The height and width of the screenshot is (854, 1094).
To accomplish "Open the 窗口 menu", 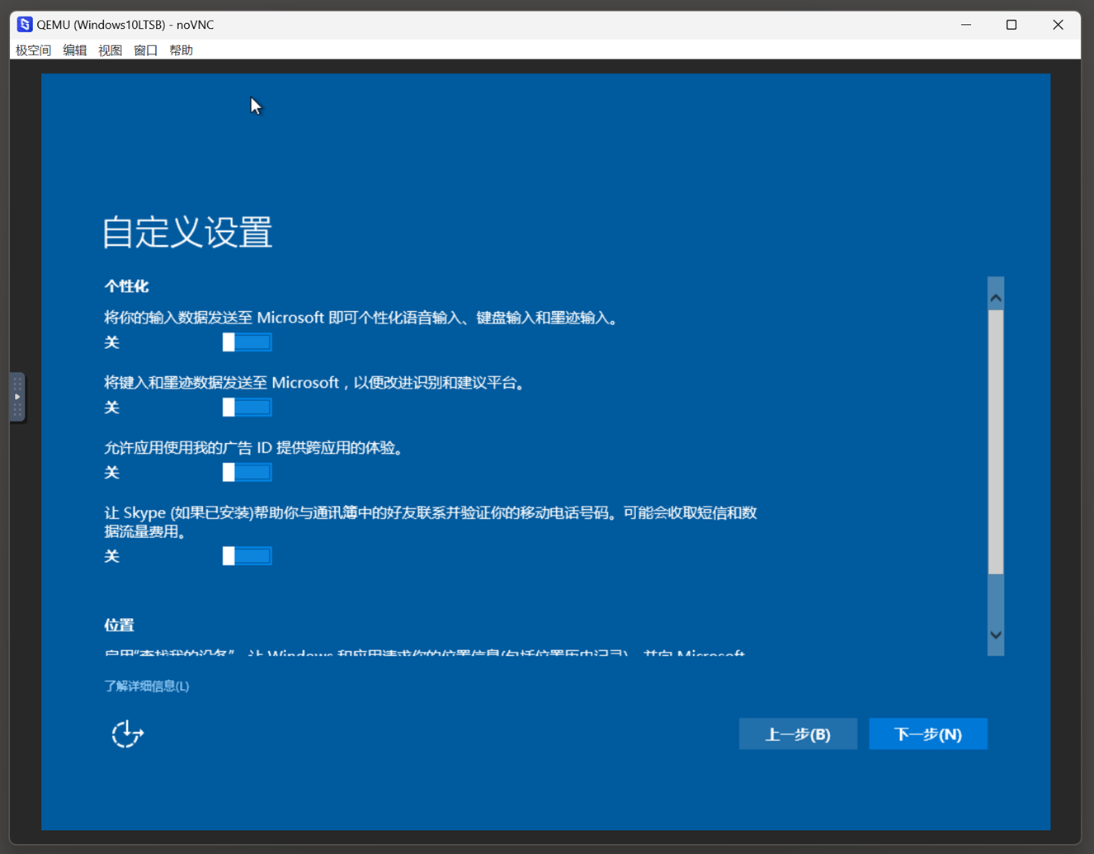I will pyautogui.click(x=145, y=50).
